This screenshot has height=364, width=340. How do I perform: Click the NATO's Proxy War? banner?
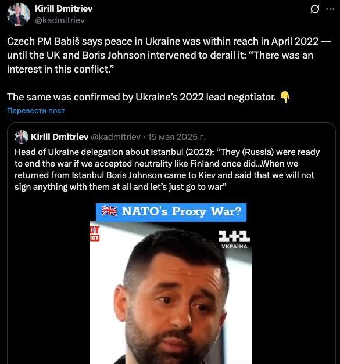[171, 212]
